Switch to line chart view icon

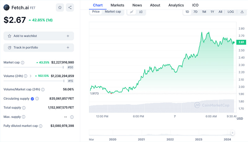click(132, 12)
